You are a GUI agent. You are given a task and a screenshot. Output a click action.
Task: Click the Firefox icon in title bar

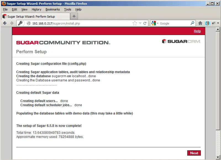(x=4, y=3)
